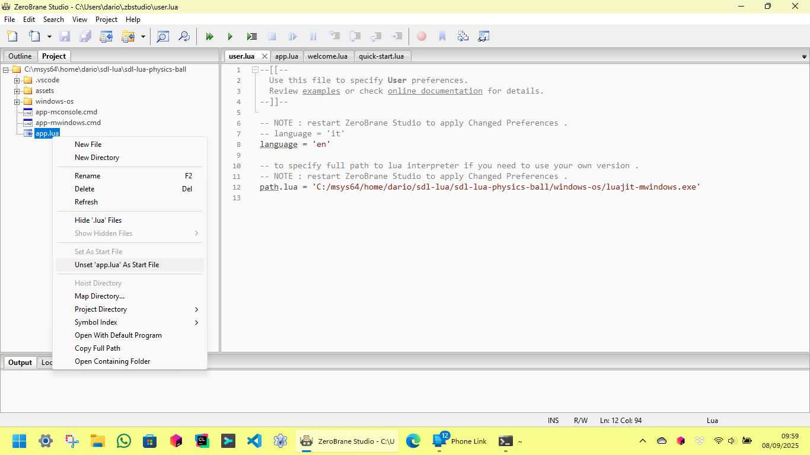Open the Stack window icon
Viewport: 810px width, 455px height.
click(x=463, y=36)
